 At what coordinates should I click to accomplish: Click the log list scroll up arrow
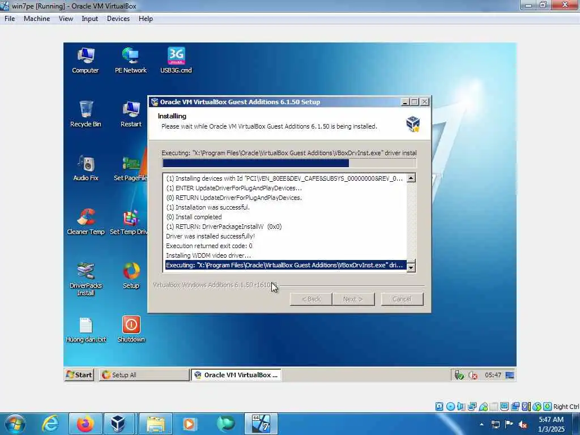(411, 178)
